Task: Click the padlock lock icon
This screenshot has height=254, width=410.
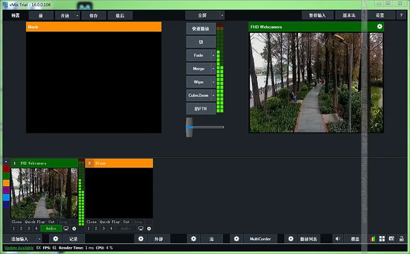Action: coord(401,239)
